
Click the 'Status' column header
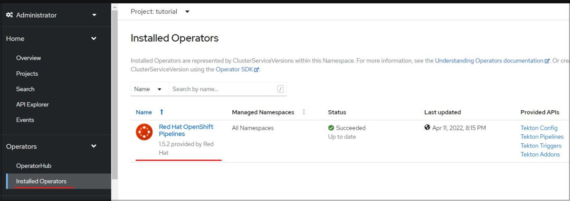click(337, 112)
